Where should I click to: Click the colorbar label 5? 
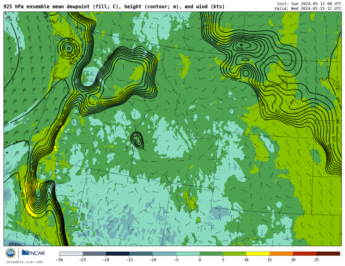(x=223, y=260)
